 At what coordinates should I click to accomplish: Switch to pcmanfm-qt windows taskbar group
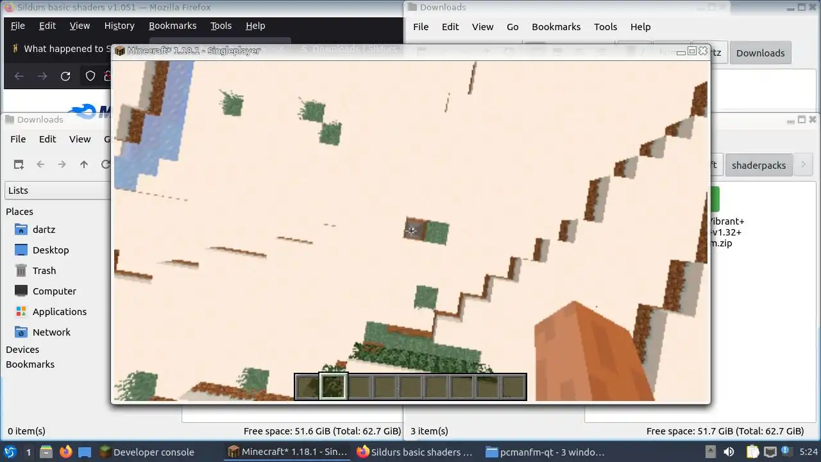[x=545, y=452]
